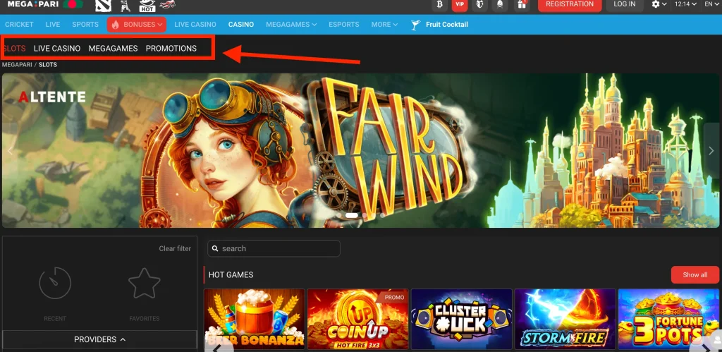The width and height of the screenshot is (722, 352).
Task: Click the red REGISTRATION button
Action: [570, 4]
